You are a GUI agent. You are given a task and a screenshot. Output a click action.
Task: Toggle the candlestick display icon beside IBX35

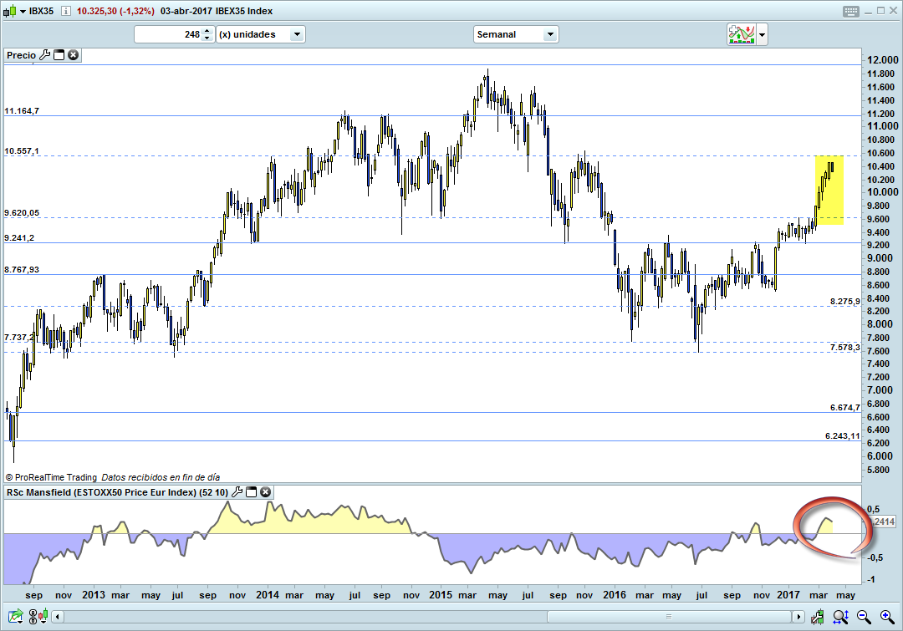pos(10,10)
